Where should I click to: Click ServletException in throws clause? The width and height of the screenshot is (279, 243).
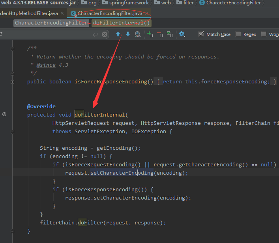pyautogui.click(x=99, y=132)
